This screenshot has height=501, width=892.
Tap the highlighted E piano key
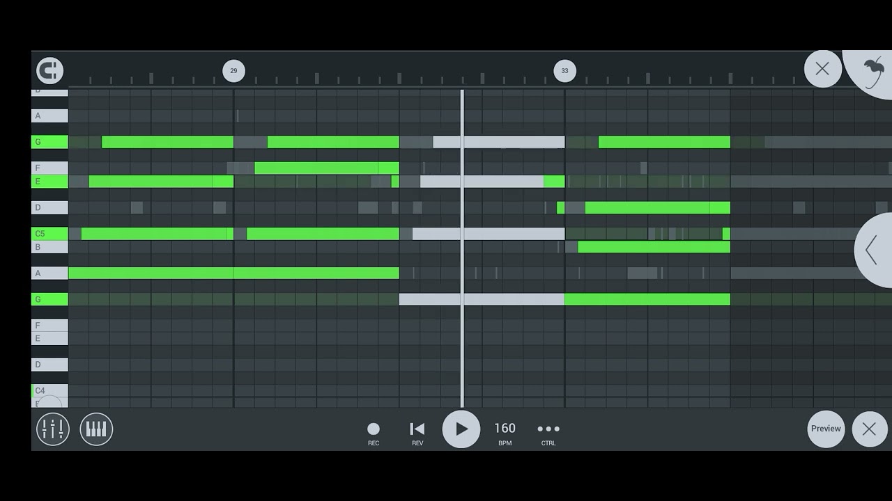click(49, 182)
